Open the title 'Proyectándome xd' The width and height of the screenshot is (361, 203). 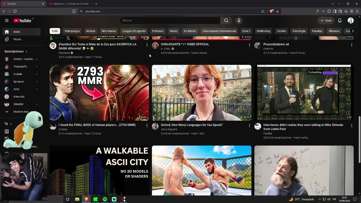pyautogui.click(x=276, y=44)
